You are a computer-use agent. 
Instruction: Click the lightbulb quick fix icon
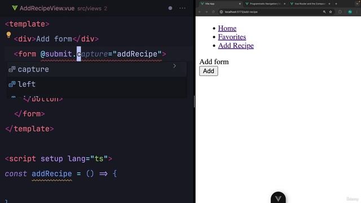[8, 35]
